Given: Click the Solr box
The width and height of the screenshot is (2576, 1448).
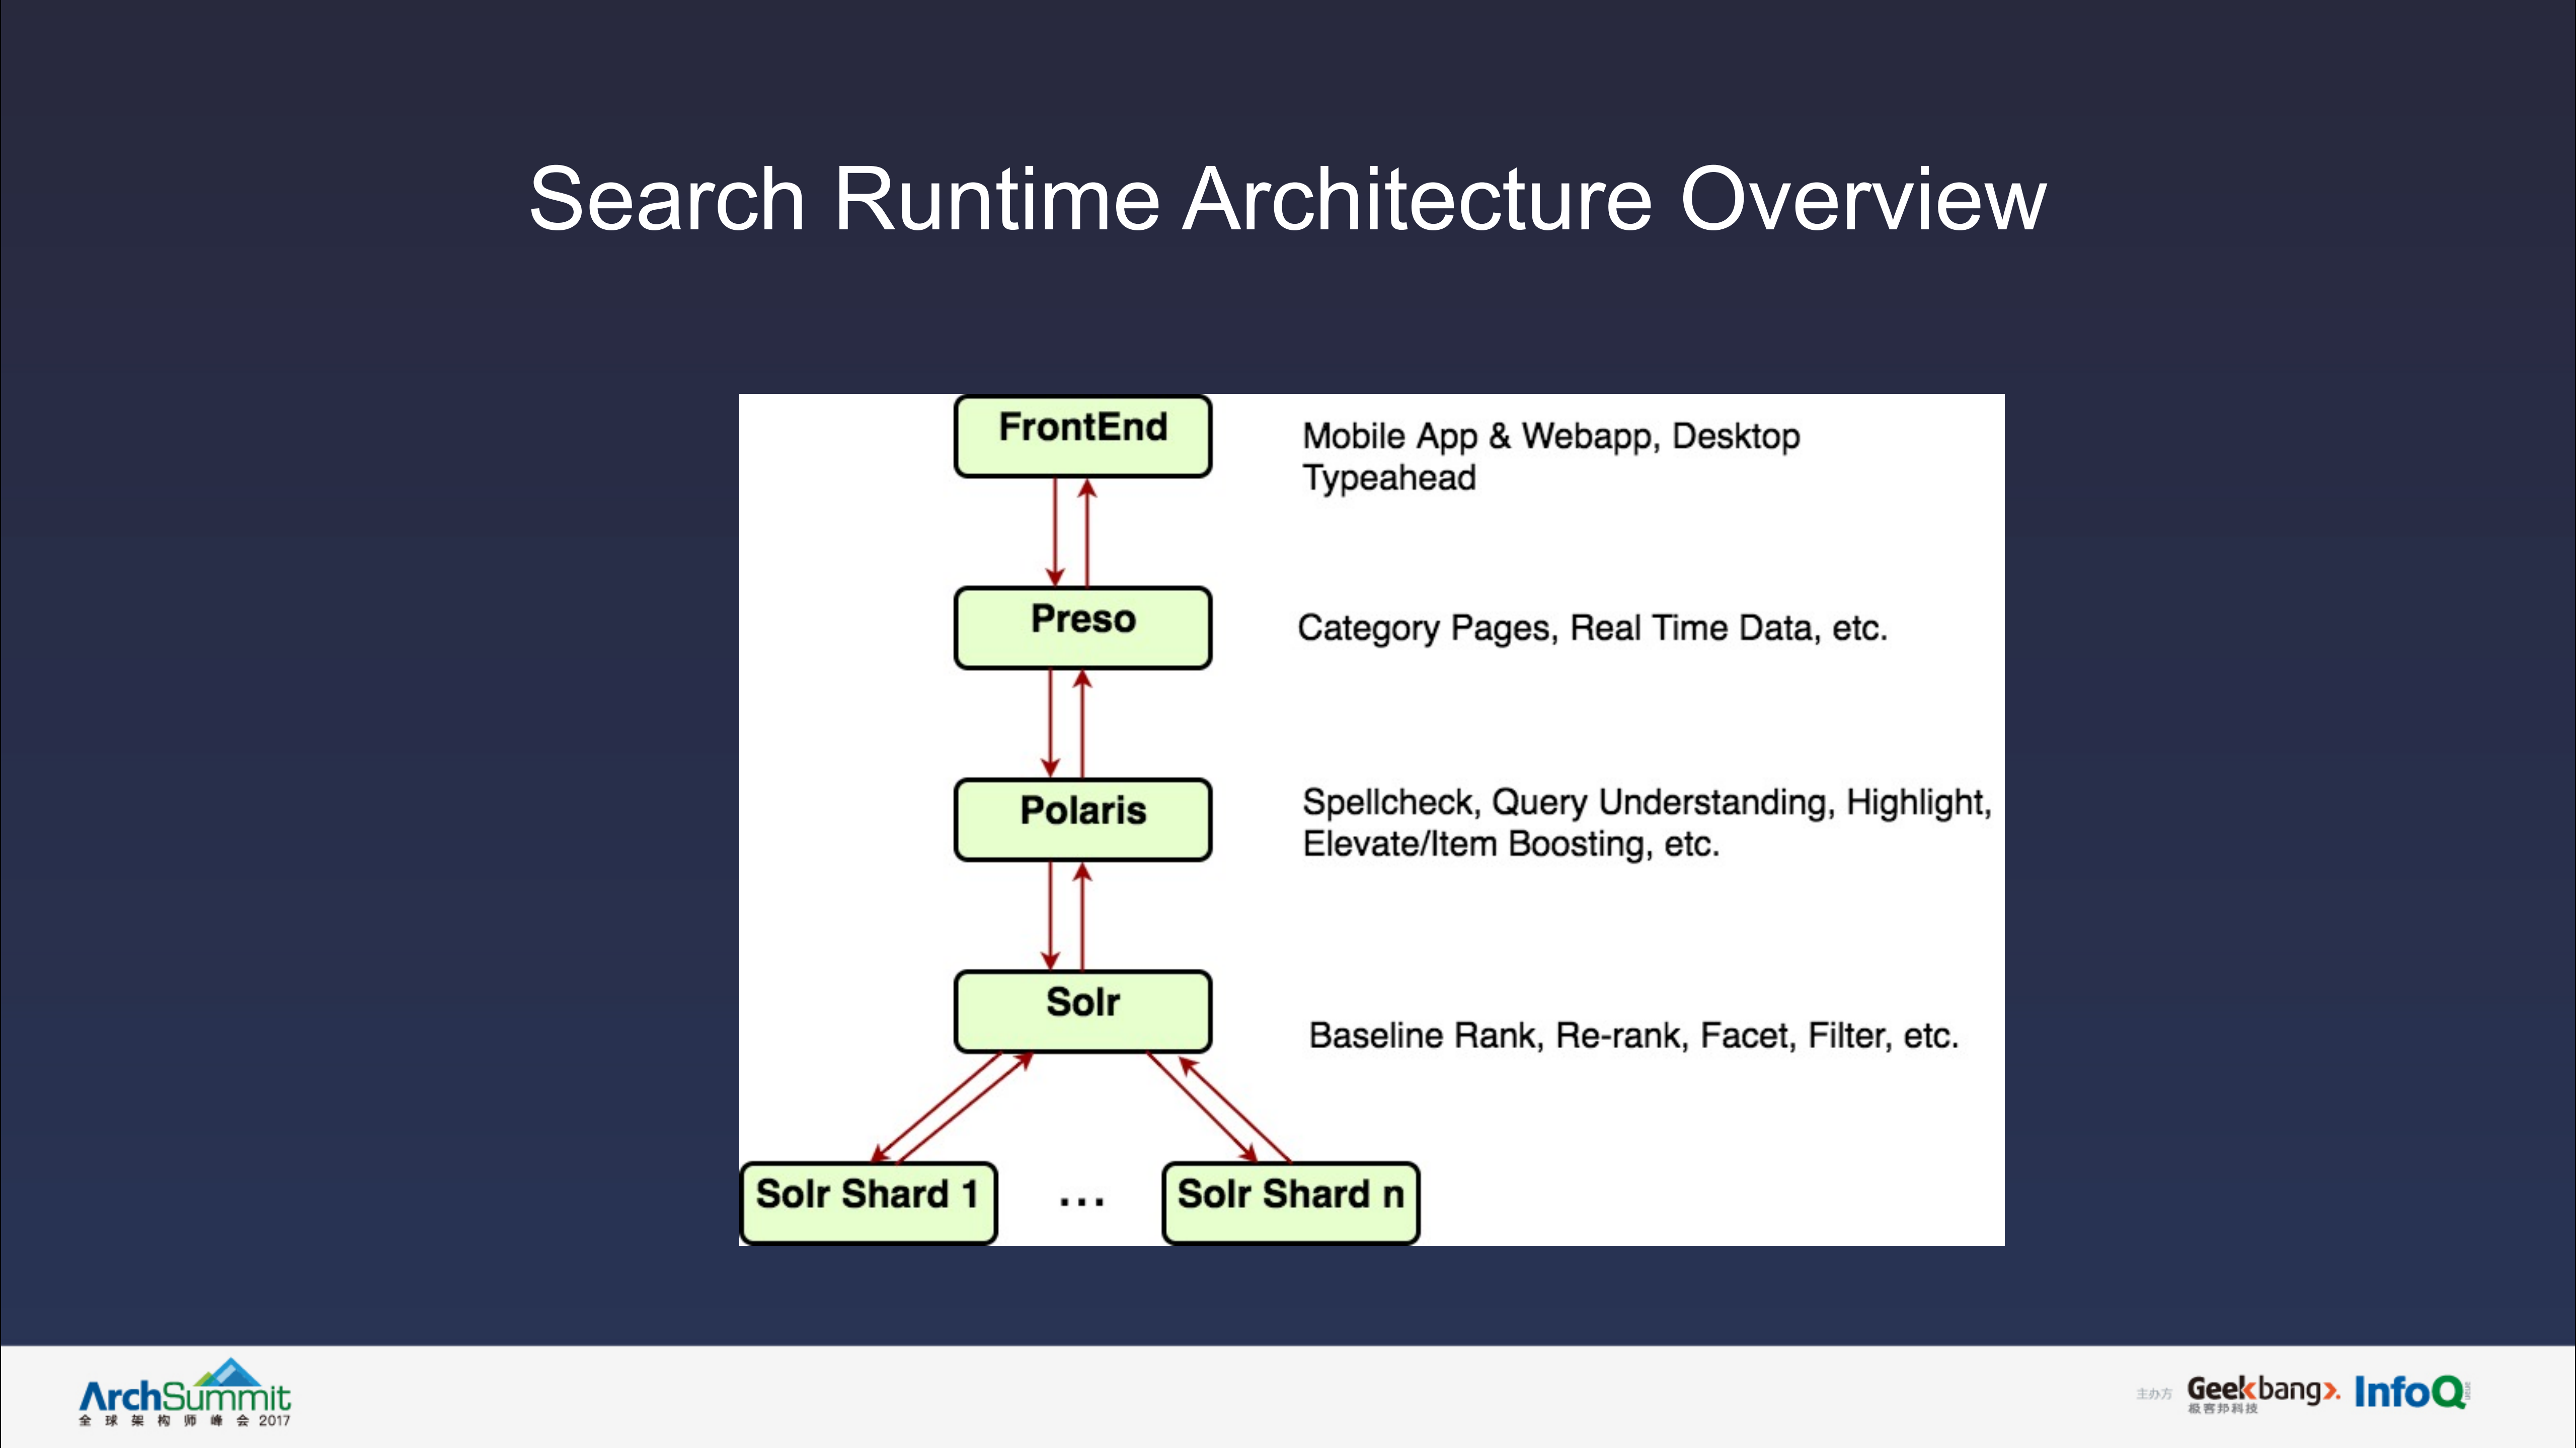Looking at the screenshot, I should 1083,1010.
